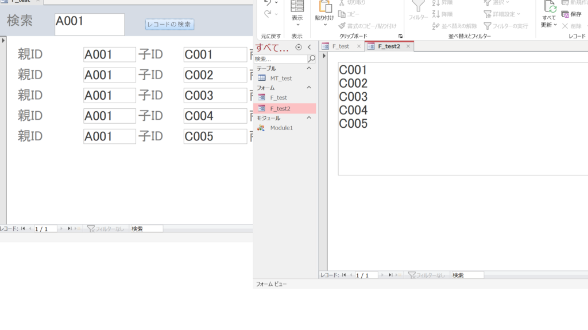The image size is (588, 330).
Task: Switch to the F_test document tab
Action: [x=340, y=46]
